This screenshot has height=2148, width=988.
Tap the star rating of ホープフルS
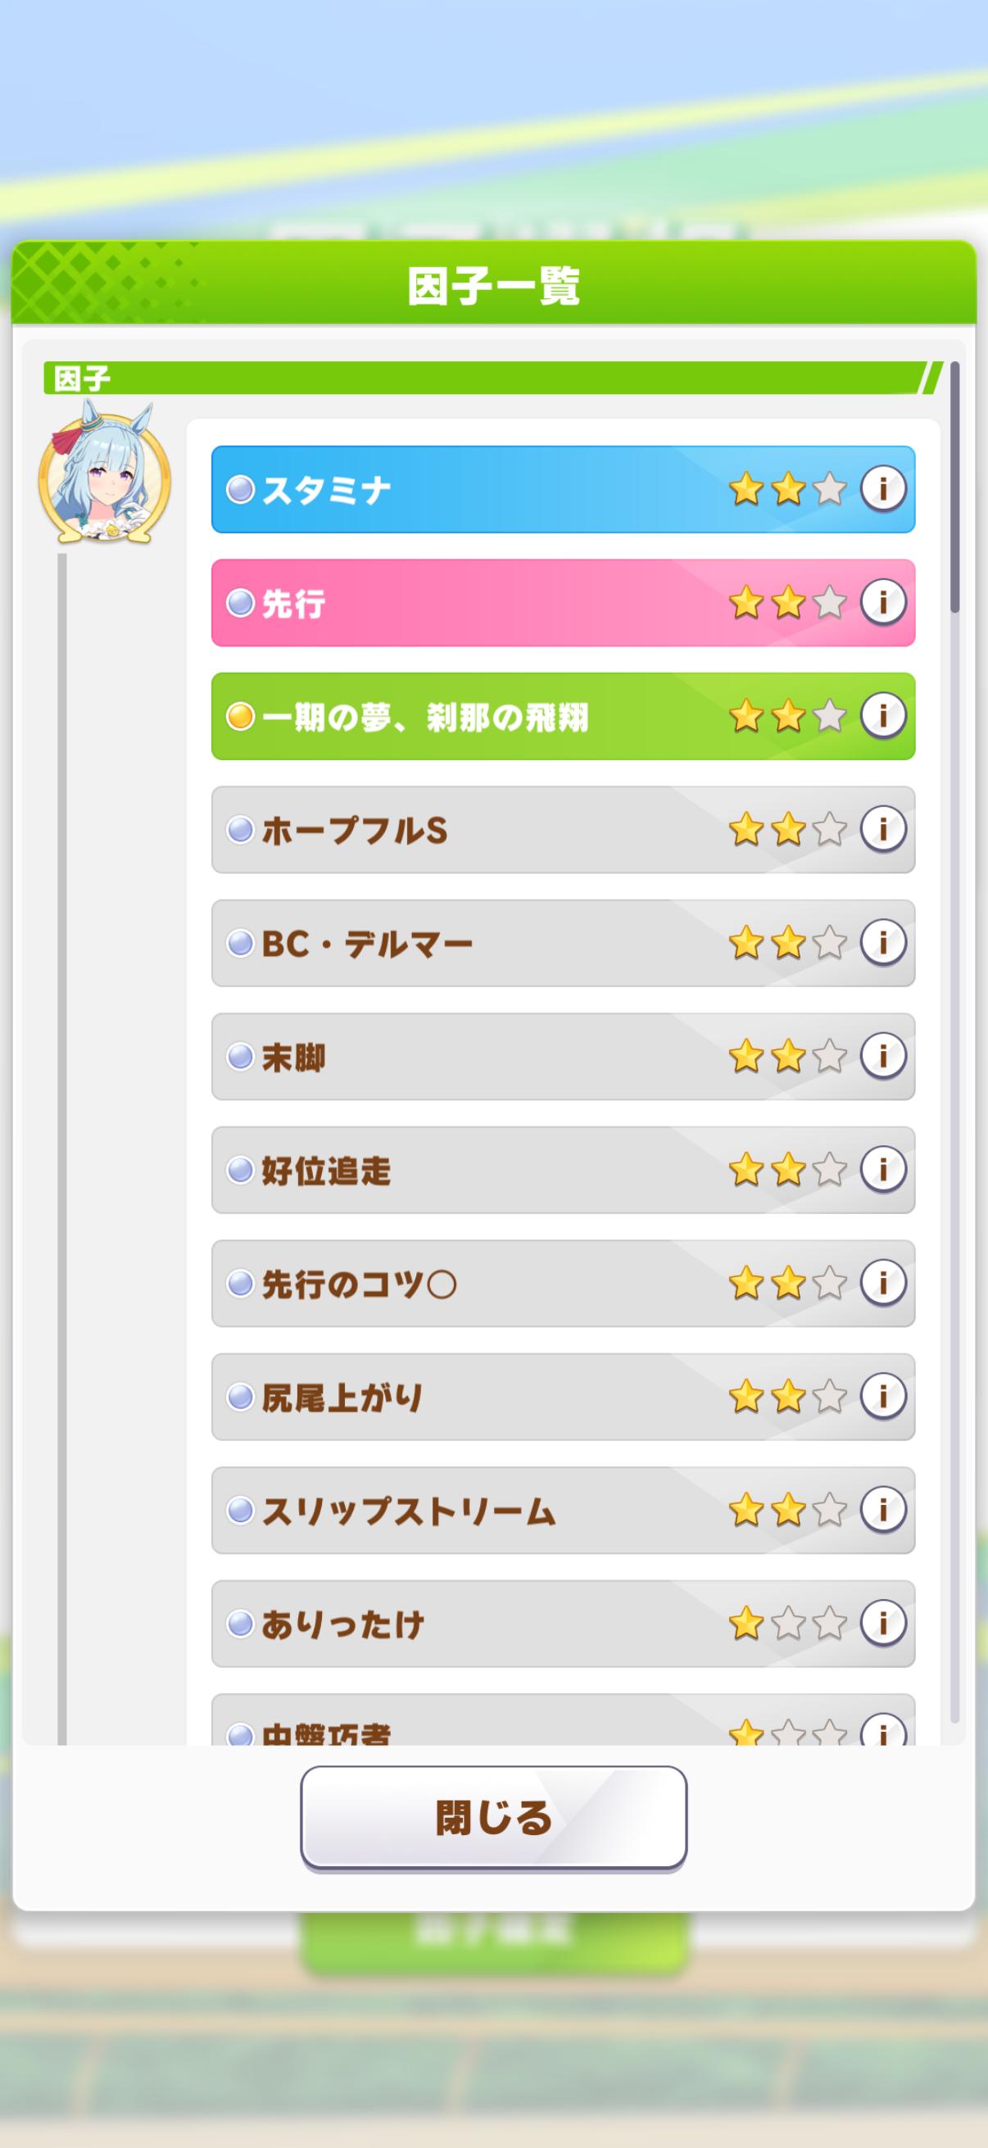[x=786, y=830]
